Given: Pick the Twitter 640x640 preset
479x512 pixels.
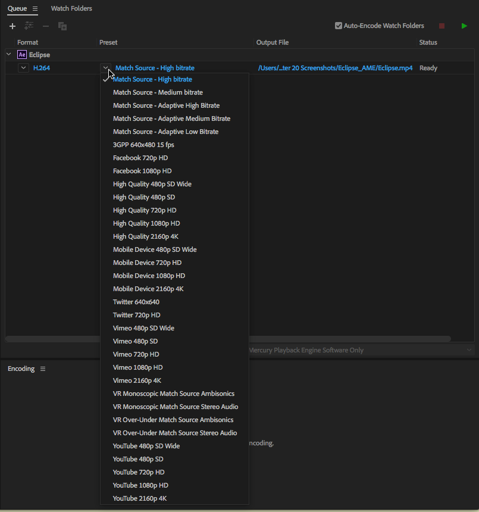Looking at the screenshot, I should pos(136,302).
